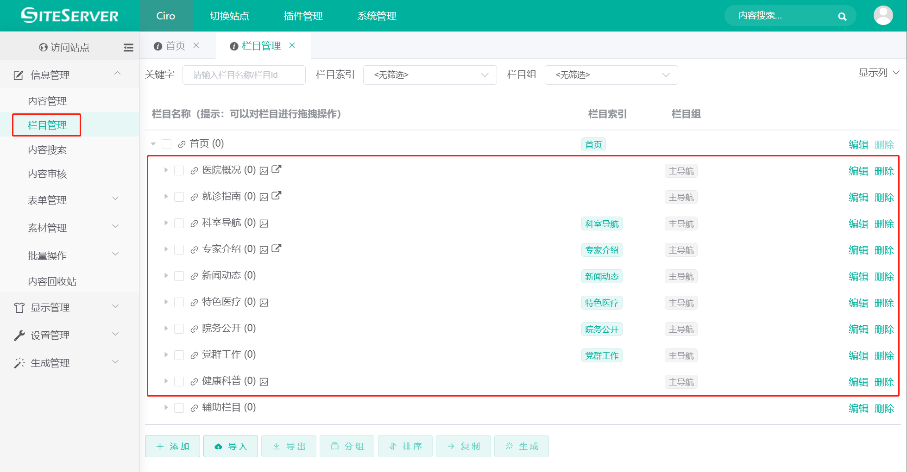Image resolution: width=907 pixels, height=472 pixels.
Task: Click the globe icon next to 访问站点
Action: 43,47
